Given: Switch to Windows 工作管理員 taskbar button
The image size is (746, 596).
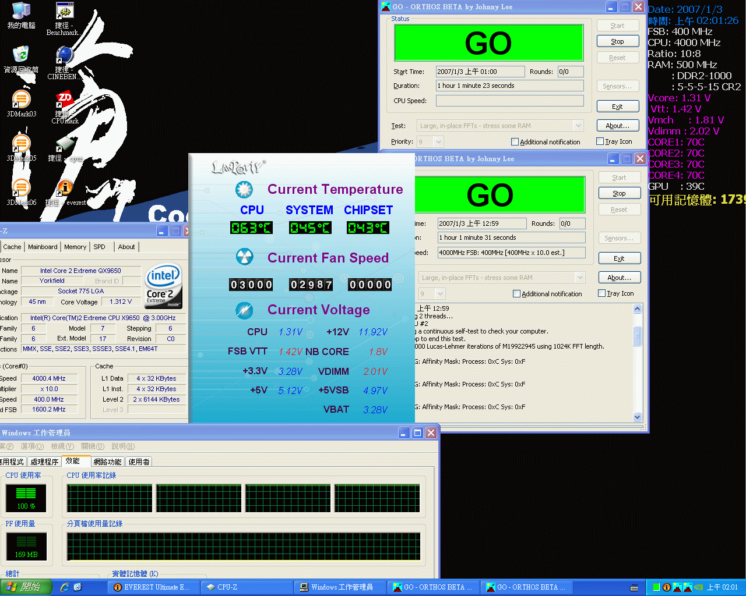Looking at the screenshot, I should [x=340, y=587].
